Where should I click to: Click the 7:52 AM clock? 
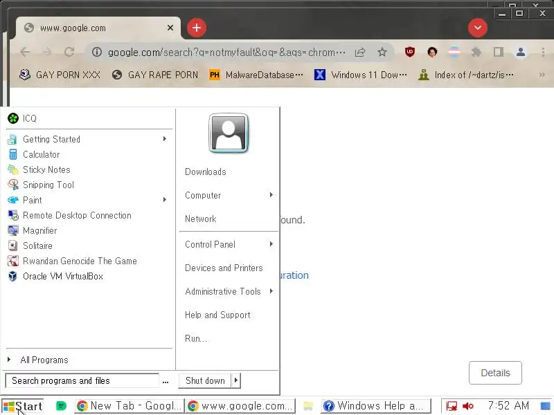508,406
